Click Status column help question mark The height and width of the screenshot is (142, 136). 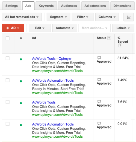[109, 38]
